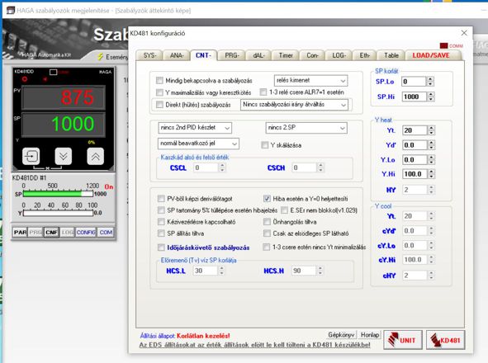This screenshot has width=488, height=363.
Task: Check Csak az elsődleges SP látható
Action: tap(267, 233)
